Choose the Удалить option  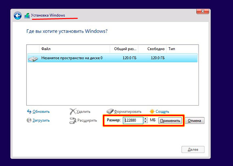click(x=83, y=112)
